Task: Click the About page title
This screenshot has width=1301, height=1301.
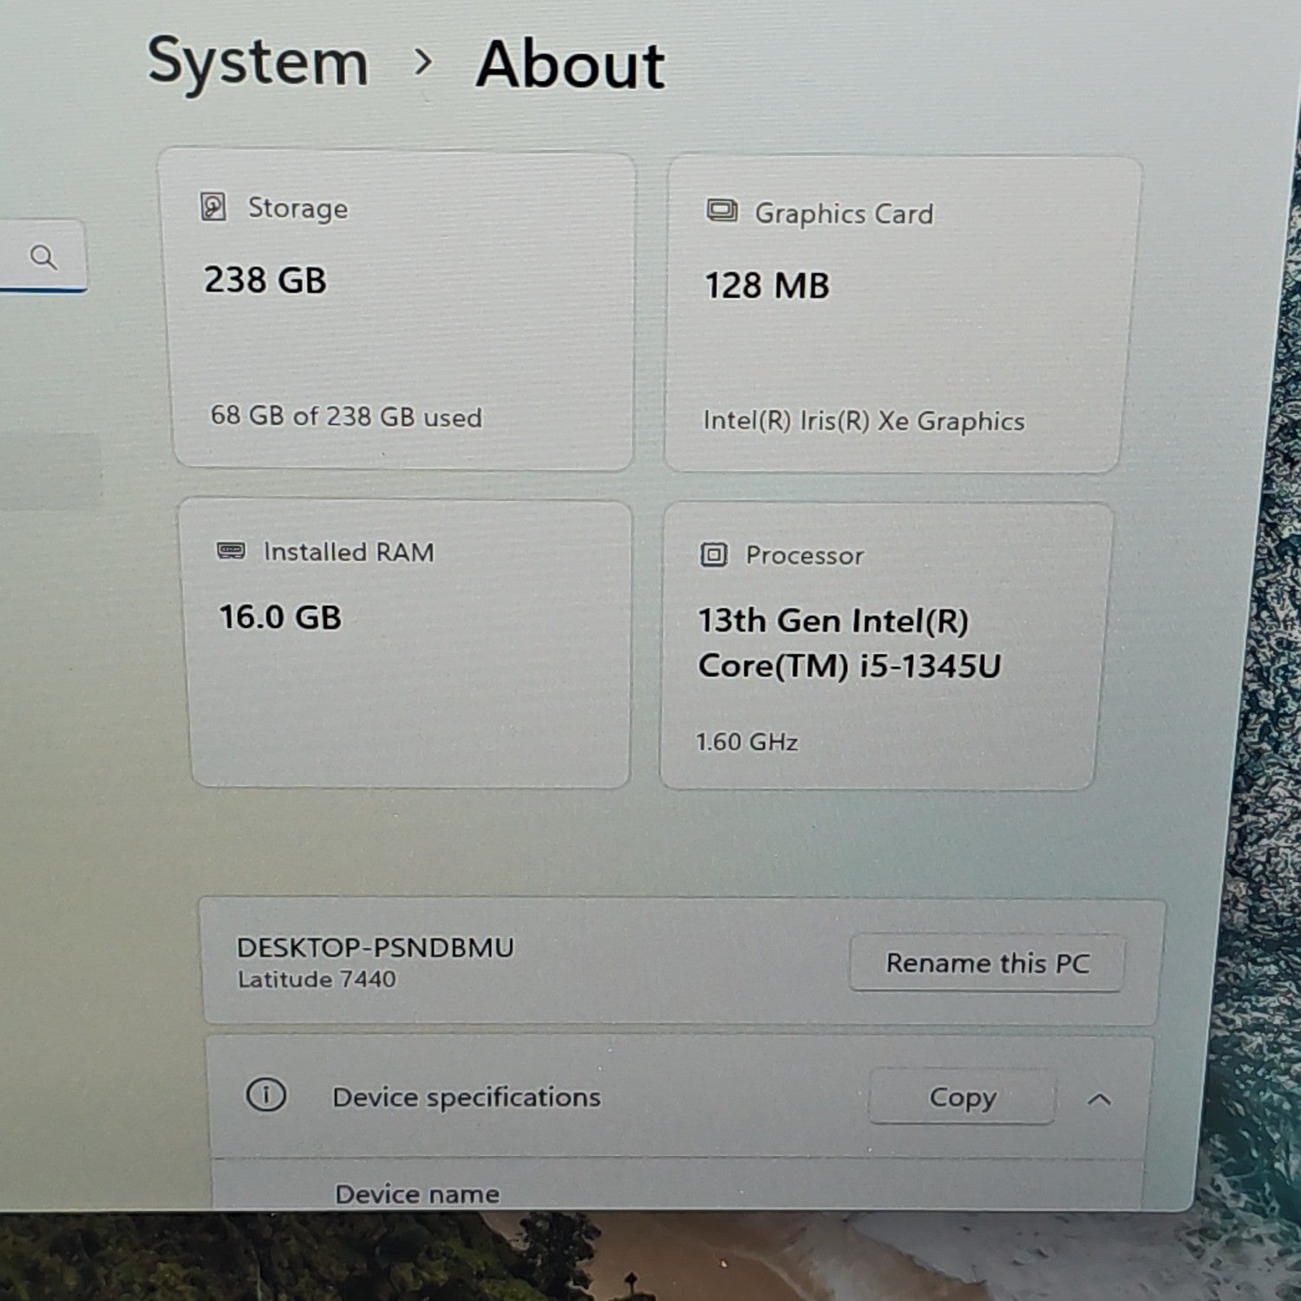Action: point(570,65)
